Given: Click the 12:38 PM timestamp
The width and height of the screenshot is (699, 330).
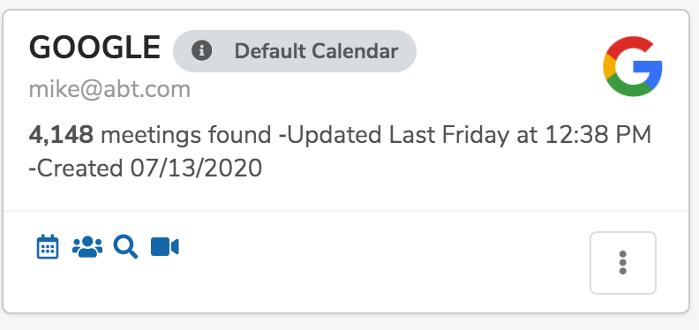Looking at the screenshot, I should 598,135.
